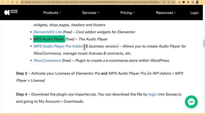205x115 pixels.
Task: Click 'widgets, shop pages, headers and footers'
Action: pos(69,25)
